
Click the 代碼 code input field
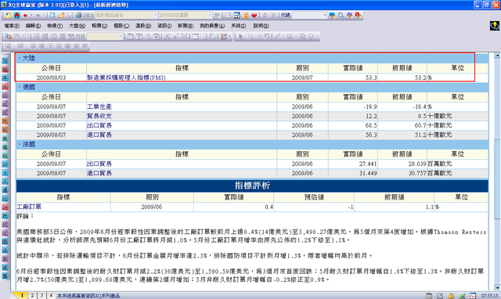307,15
